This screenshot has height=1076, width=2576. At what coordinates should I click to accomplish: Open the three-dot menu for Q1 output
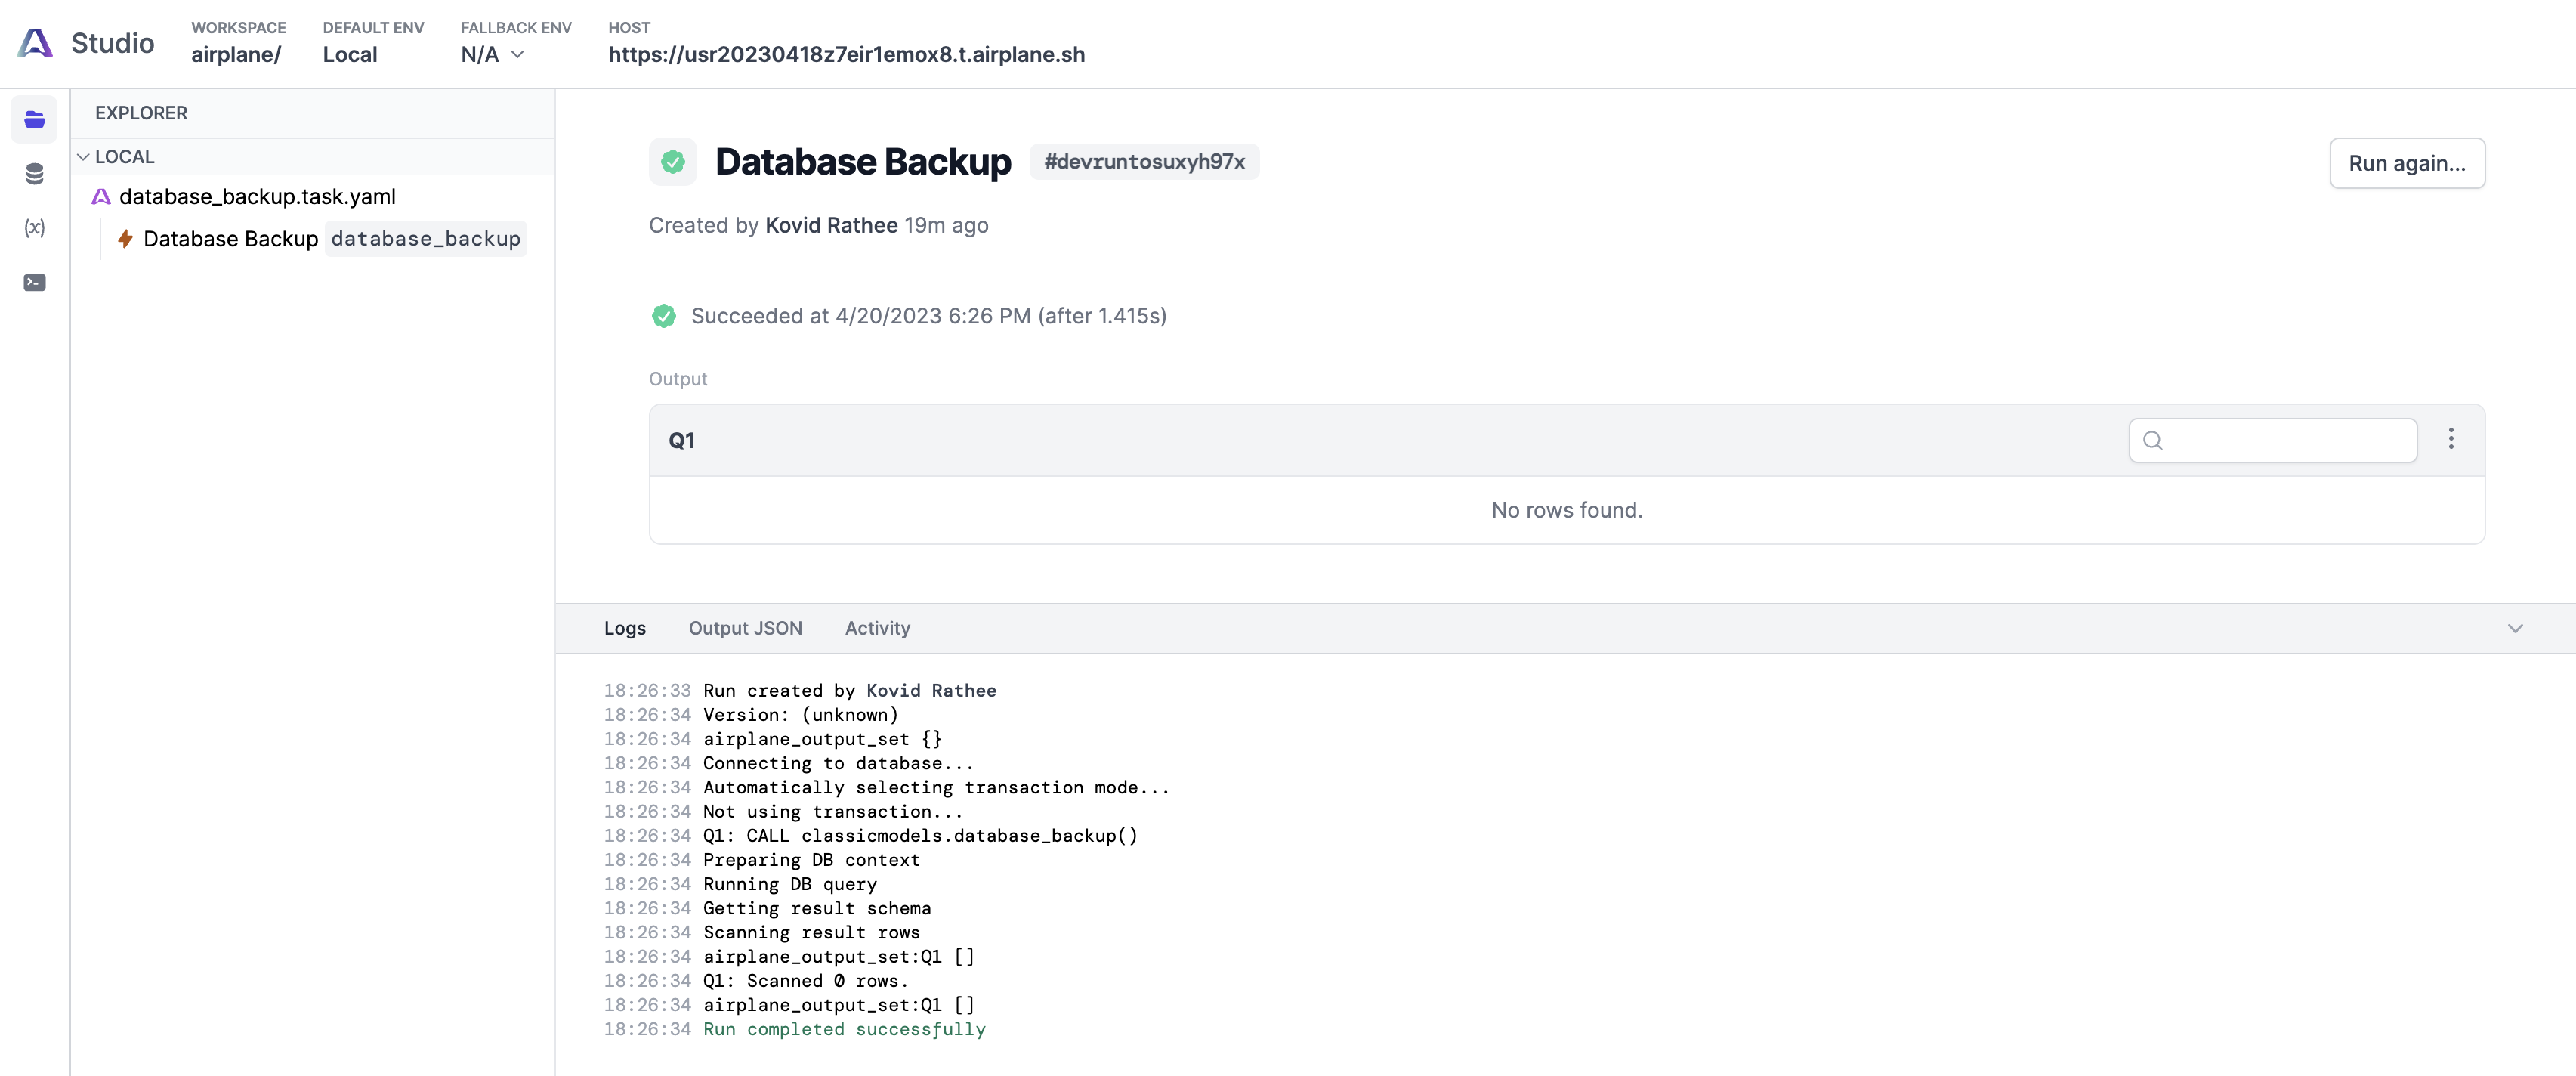[x=2451, y=439]
